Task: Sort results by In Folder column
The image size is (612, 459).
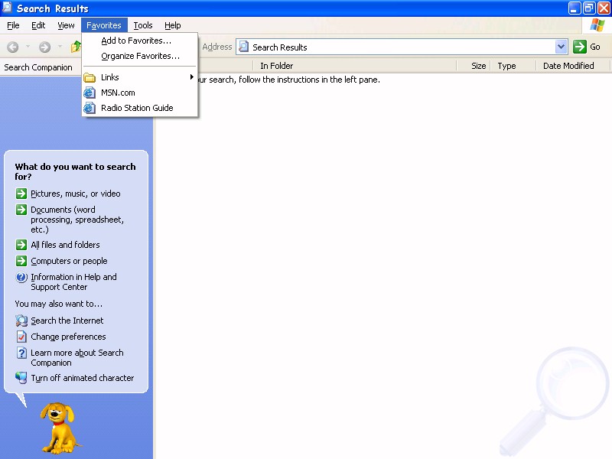Action: tap(354, 66)
